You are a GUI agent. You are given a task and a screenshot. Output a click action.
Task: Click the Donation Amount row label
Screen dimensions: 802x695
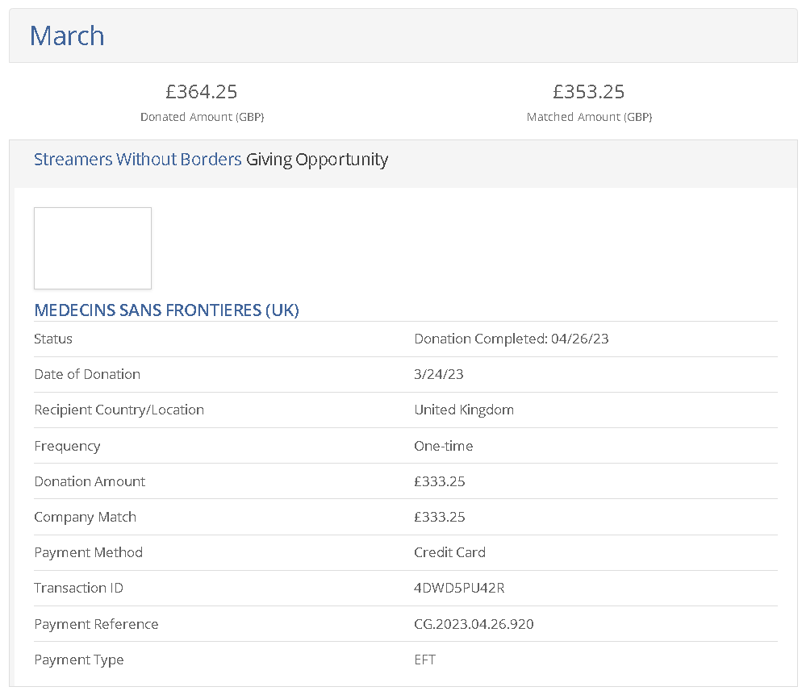pos(90,481)
